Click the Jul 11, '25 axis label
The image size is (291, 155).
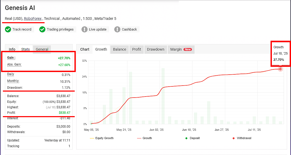[x=254, y=130]
